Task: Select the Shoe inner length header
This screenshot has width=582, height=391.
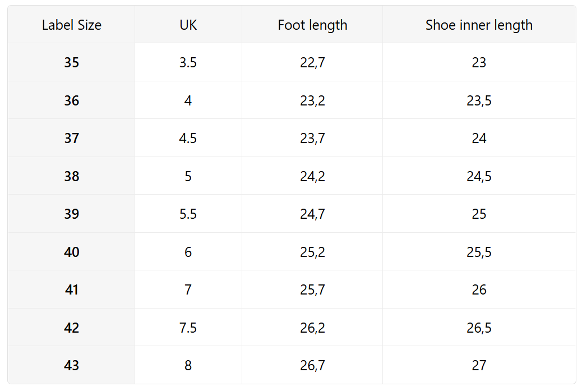Action: [x=479, y=25]
